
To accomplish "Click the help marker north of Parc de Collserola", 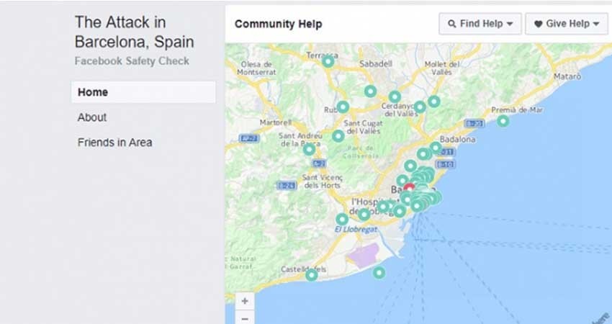I will pyautogui.click(x=338, y=136).
